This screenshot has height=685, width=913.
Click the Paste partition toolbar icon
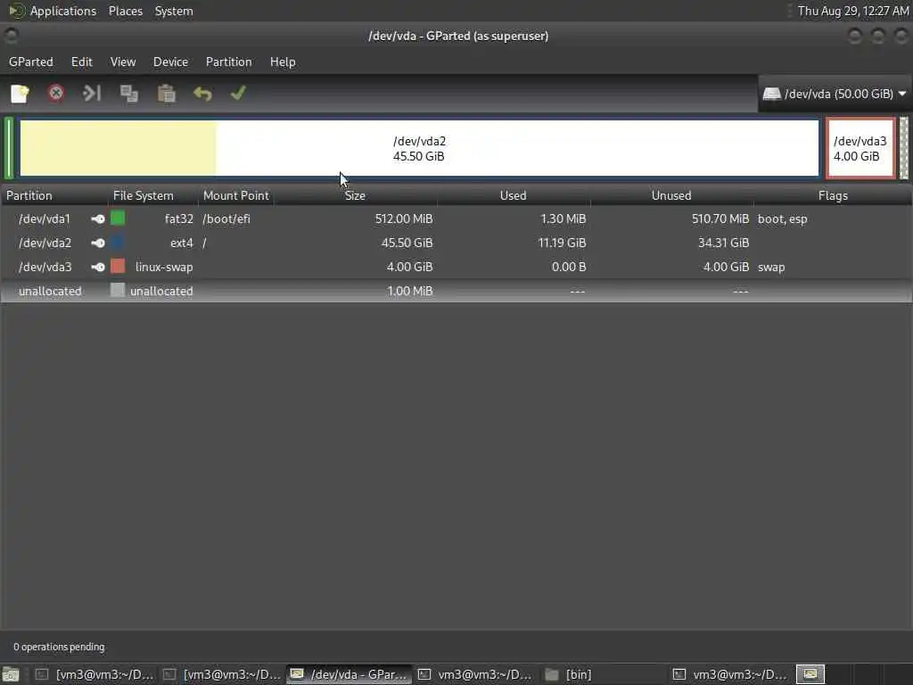[x=166, y=93]
